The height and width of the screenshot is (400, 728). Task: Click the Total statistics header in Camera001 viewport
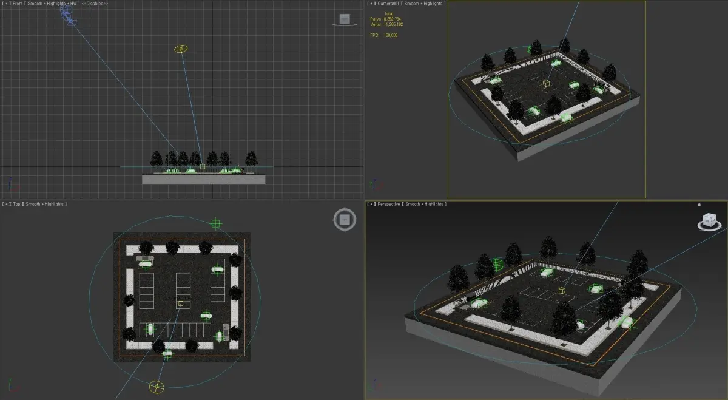[x=388, y=13]
